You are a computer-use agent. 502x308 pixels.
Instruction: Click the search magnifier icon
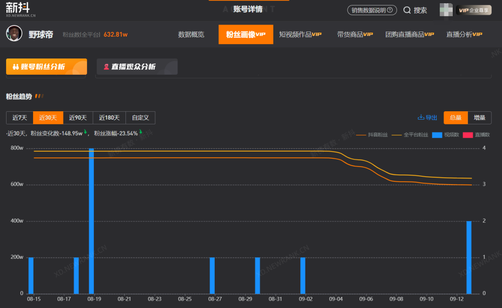(x=407, y=10)
